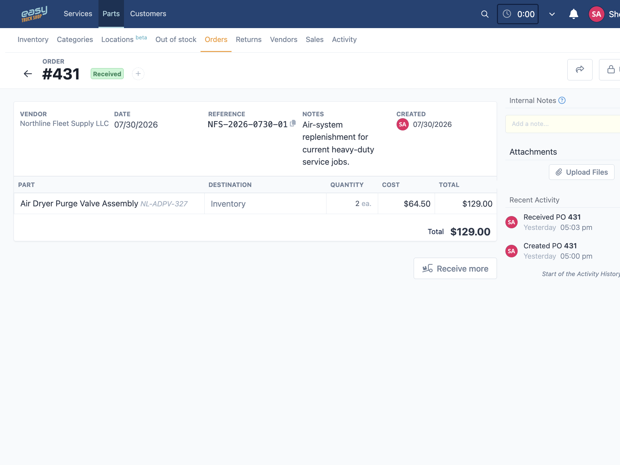Open Created PO 431 activity entry
This screenshot has width=620, height=465.
pyautogui.click(x=550, y=246)
